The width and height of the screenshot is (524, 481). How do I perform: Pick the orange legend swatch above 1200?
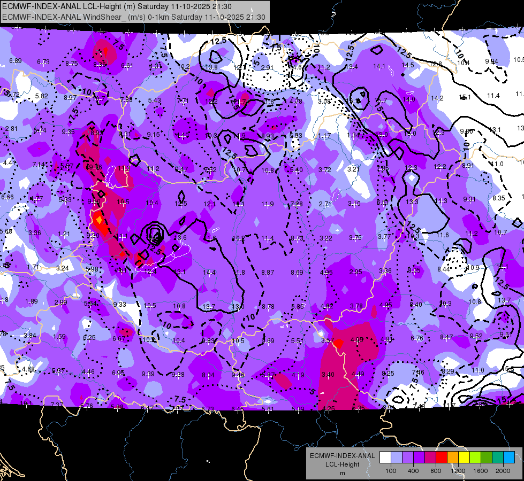tap(453, 457)
